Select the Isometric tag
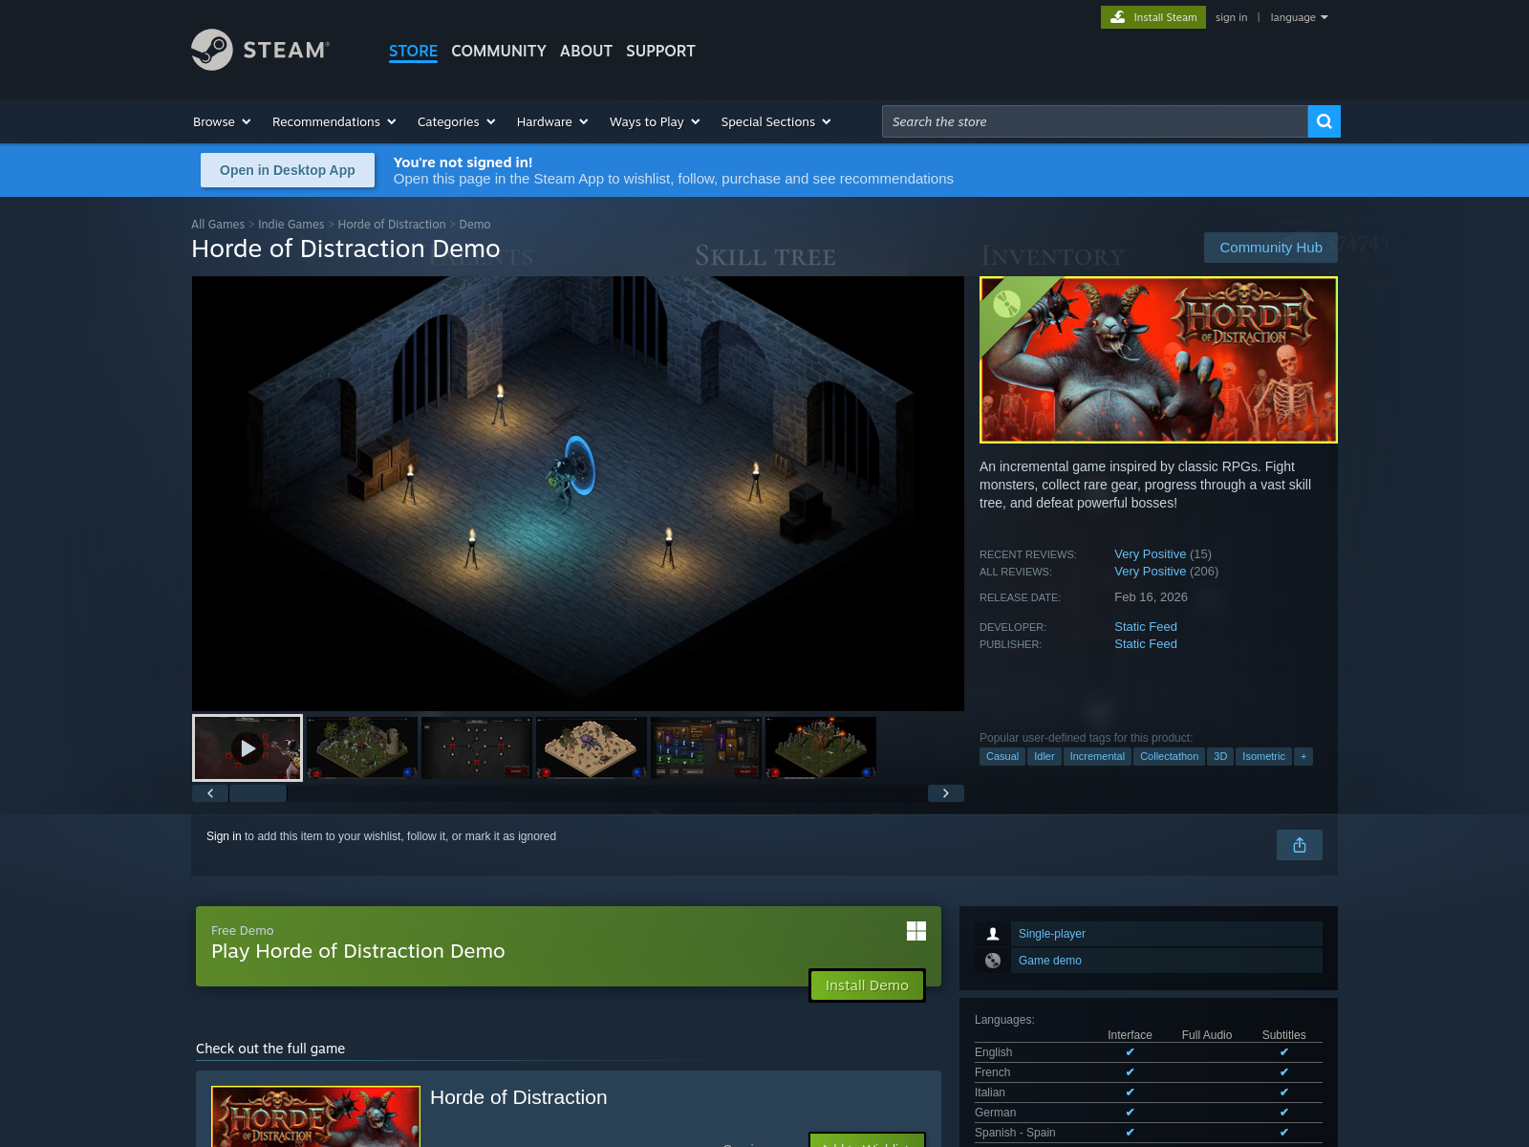1529x1147 pixels. point(1263,756)
